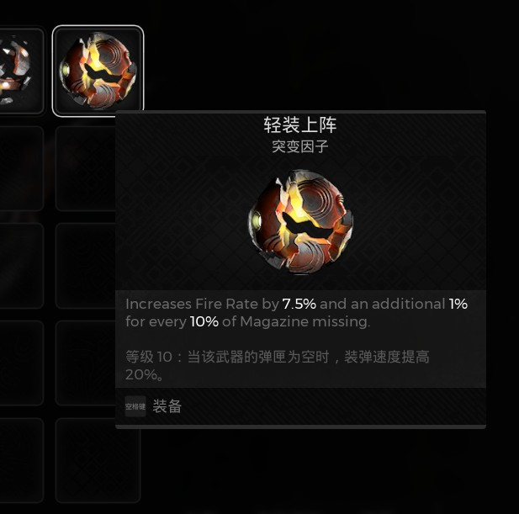519x514 pixels.
Task: Select the bottom-row empty slot in the cut-off column
Action: (21, 460)
